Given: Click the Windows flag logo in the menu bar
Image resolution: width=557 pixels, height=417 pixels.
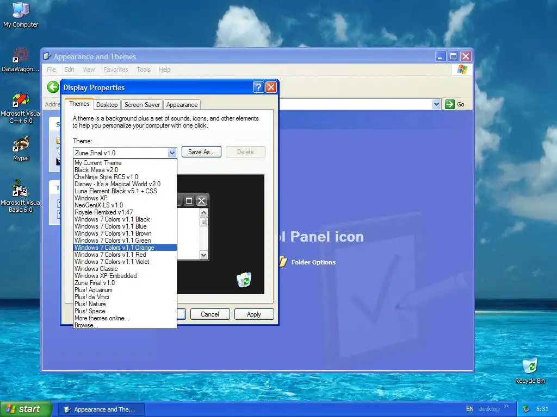Looking at the screenshot, I should point(462,69).
